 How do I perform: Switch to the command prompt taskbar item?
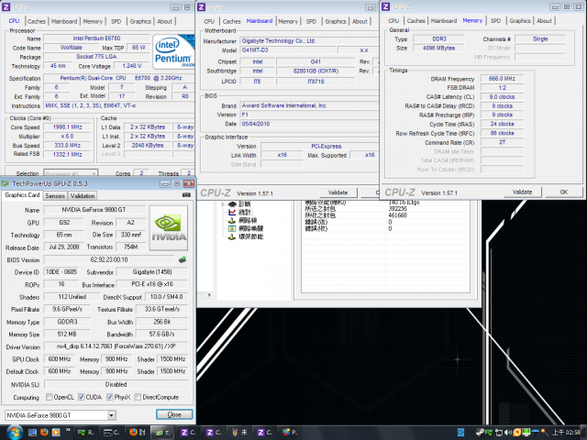(112, 432)
